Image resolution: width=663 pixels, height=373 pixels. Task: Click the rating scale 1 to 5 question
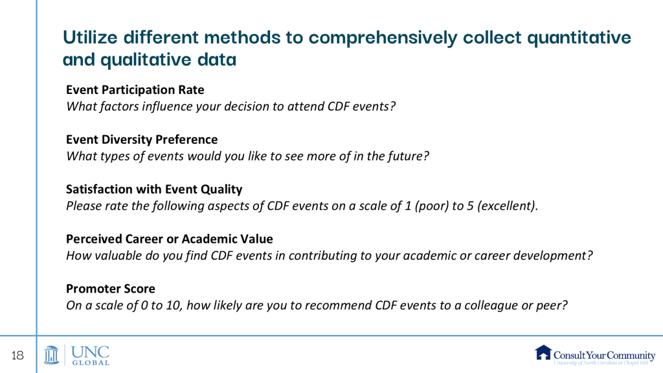click(x=302, y=206)
